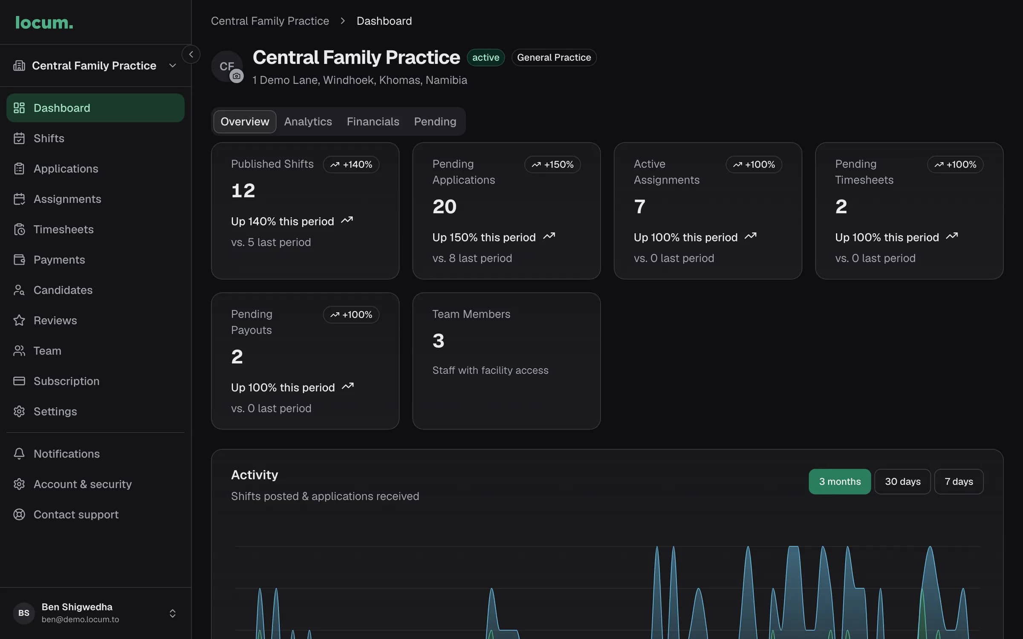Expand the Central Family Practice facility switcher
The image size is (1023, 639).
(95, 66)
